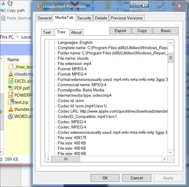Click the Cancel button
Screen dimensions: 189x187
click(137, 178)
